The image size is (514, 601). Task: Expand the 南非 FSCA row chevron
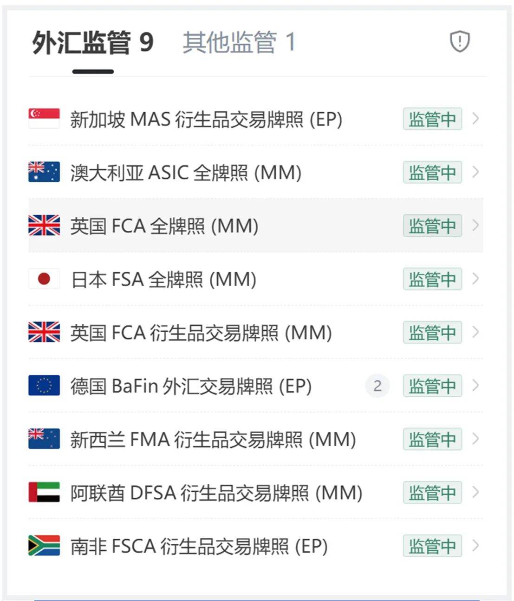475,546
